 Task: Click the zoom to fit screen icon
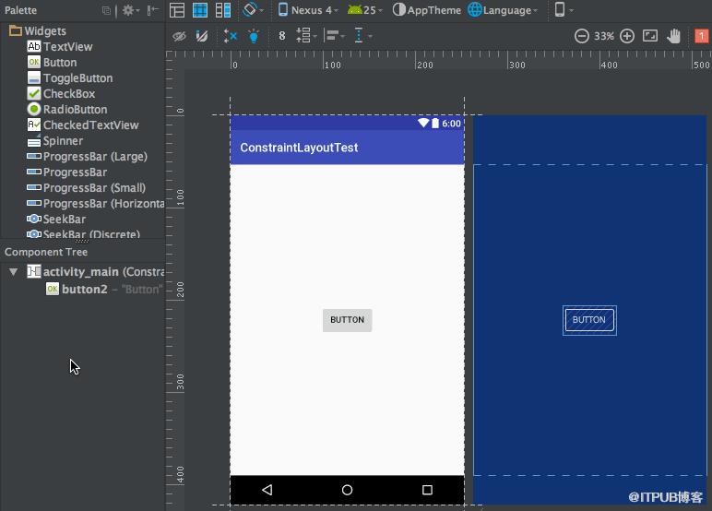pos(650,36)
